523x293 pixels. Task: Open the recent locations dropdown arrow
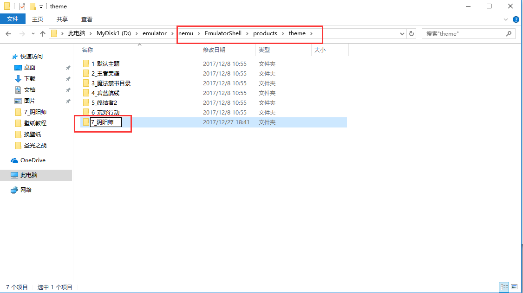[33, 33]
